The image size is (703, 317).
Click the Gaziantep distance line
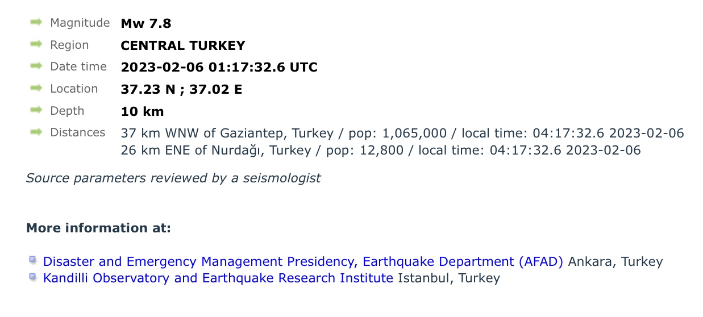(x=402, y=134)
